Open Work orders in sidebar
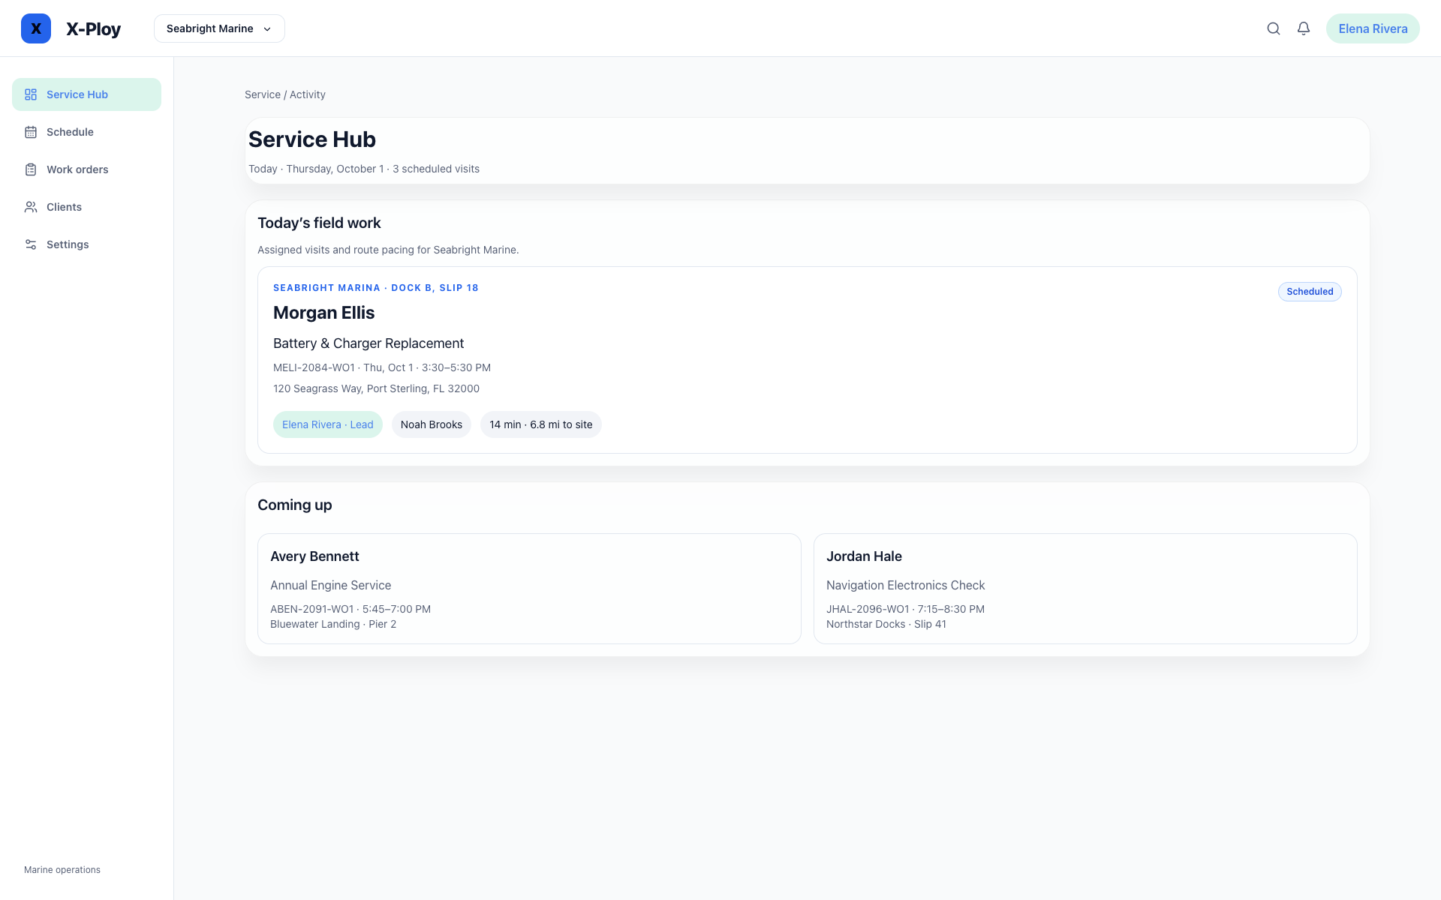The image size is (1441, 900). [x=86, y=169]
